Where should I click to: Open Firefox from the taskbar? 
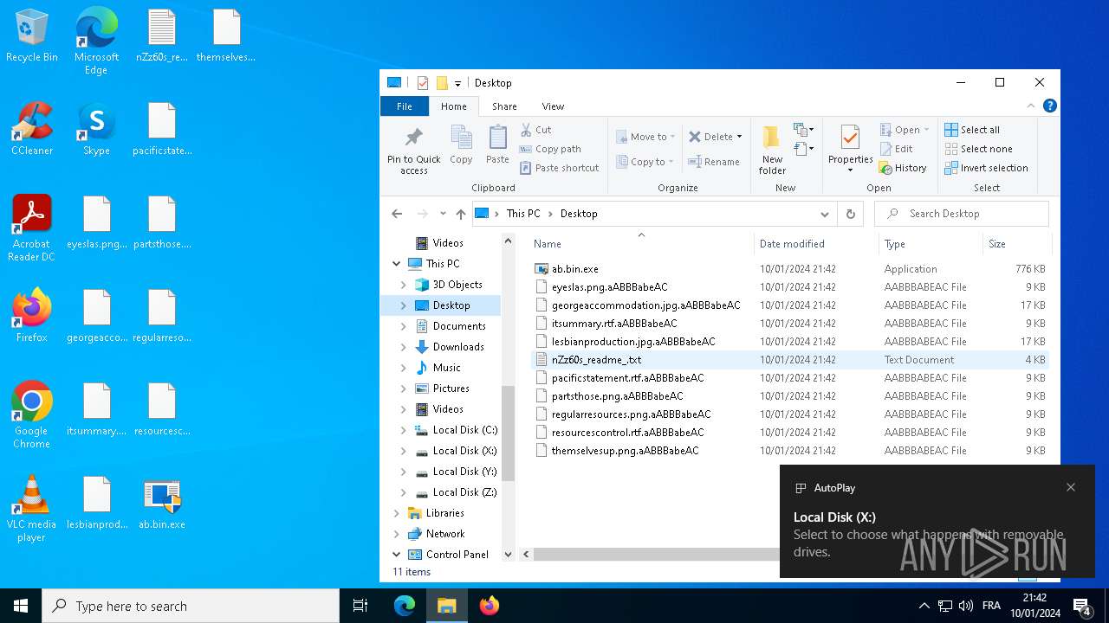[x=489, y=606]
